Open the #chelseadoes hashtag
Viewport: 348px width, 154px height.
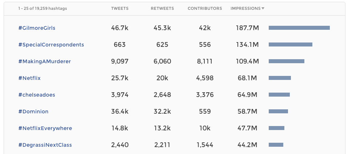click(x=36, y=95)
